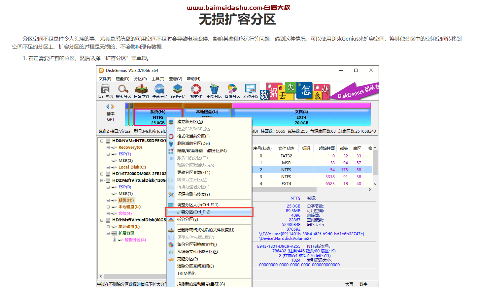The image size is (477, 288).
Task: Select 本地磁盘(L:) in the disk tree
Action: tap(129, 207)
